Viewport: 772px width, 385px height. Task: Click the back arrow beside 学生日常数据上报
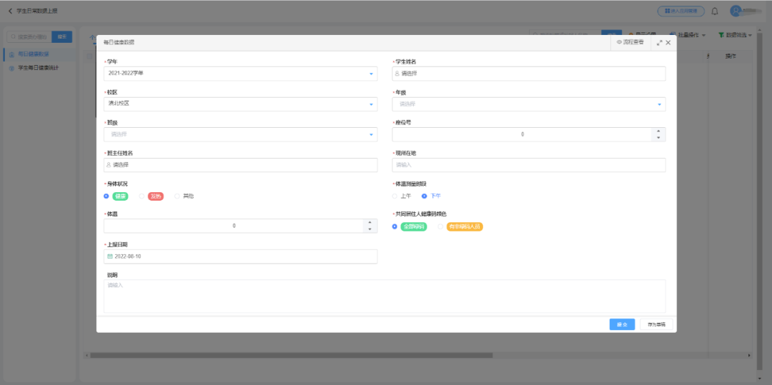coord(10,11)
